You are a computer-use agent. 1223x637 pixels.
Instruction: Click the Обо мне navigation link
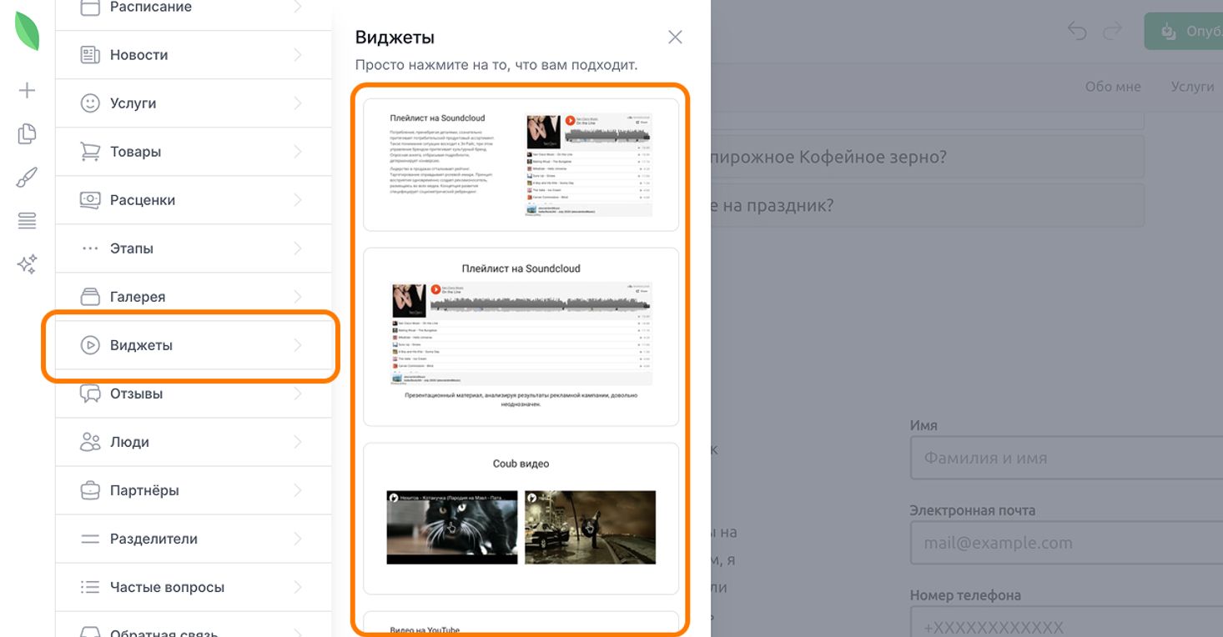[x=1112, y=87]
